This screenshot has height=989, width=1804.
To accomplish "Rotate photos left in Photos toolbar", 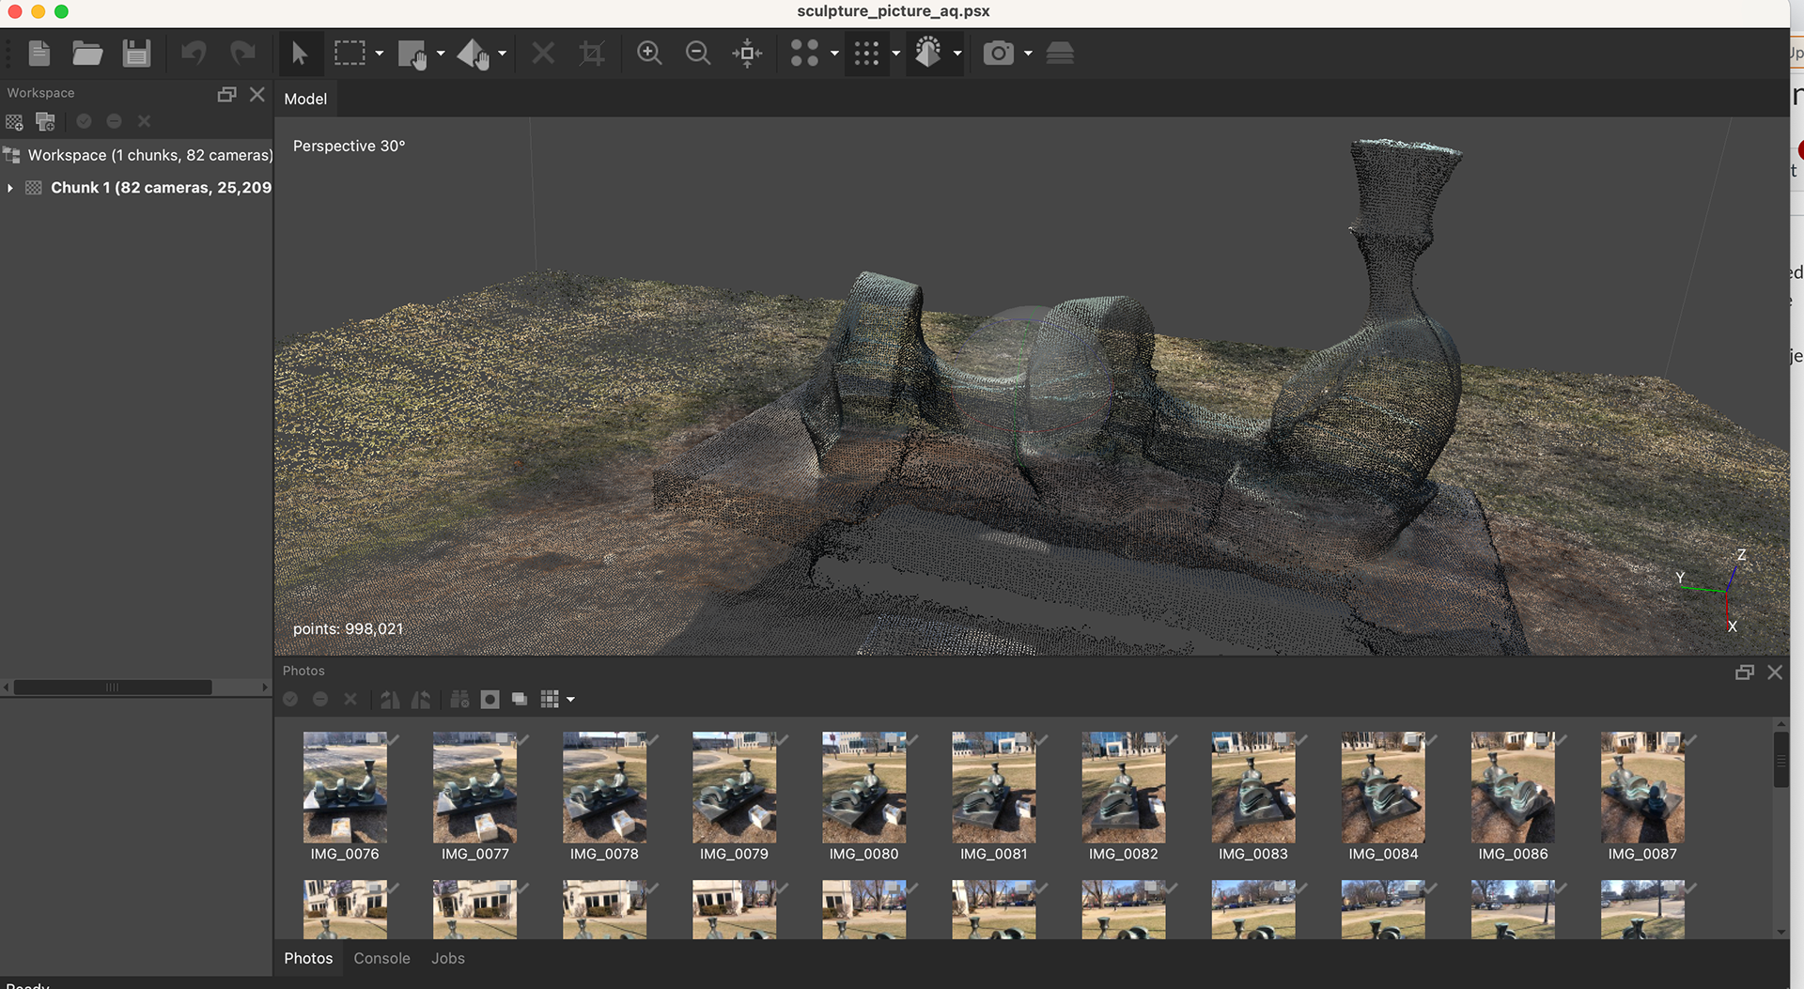I will [x=421, y=699].
